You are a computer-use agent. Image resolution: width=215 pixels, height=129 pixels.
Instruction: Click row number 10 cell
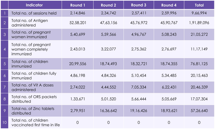(x=4, y=123)
